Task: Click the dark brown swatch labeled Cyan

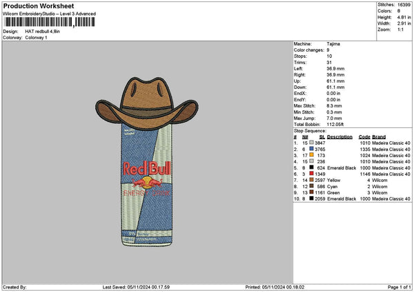Action: click(312, 186)
